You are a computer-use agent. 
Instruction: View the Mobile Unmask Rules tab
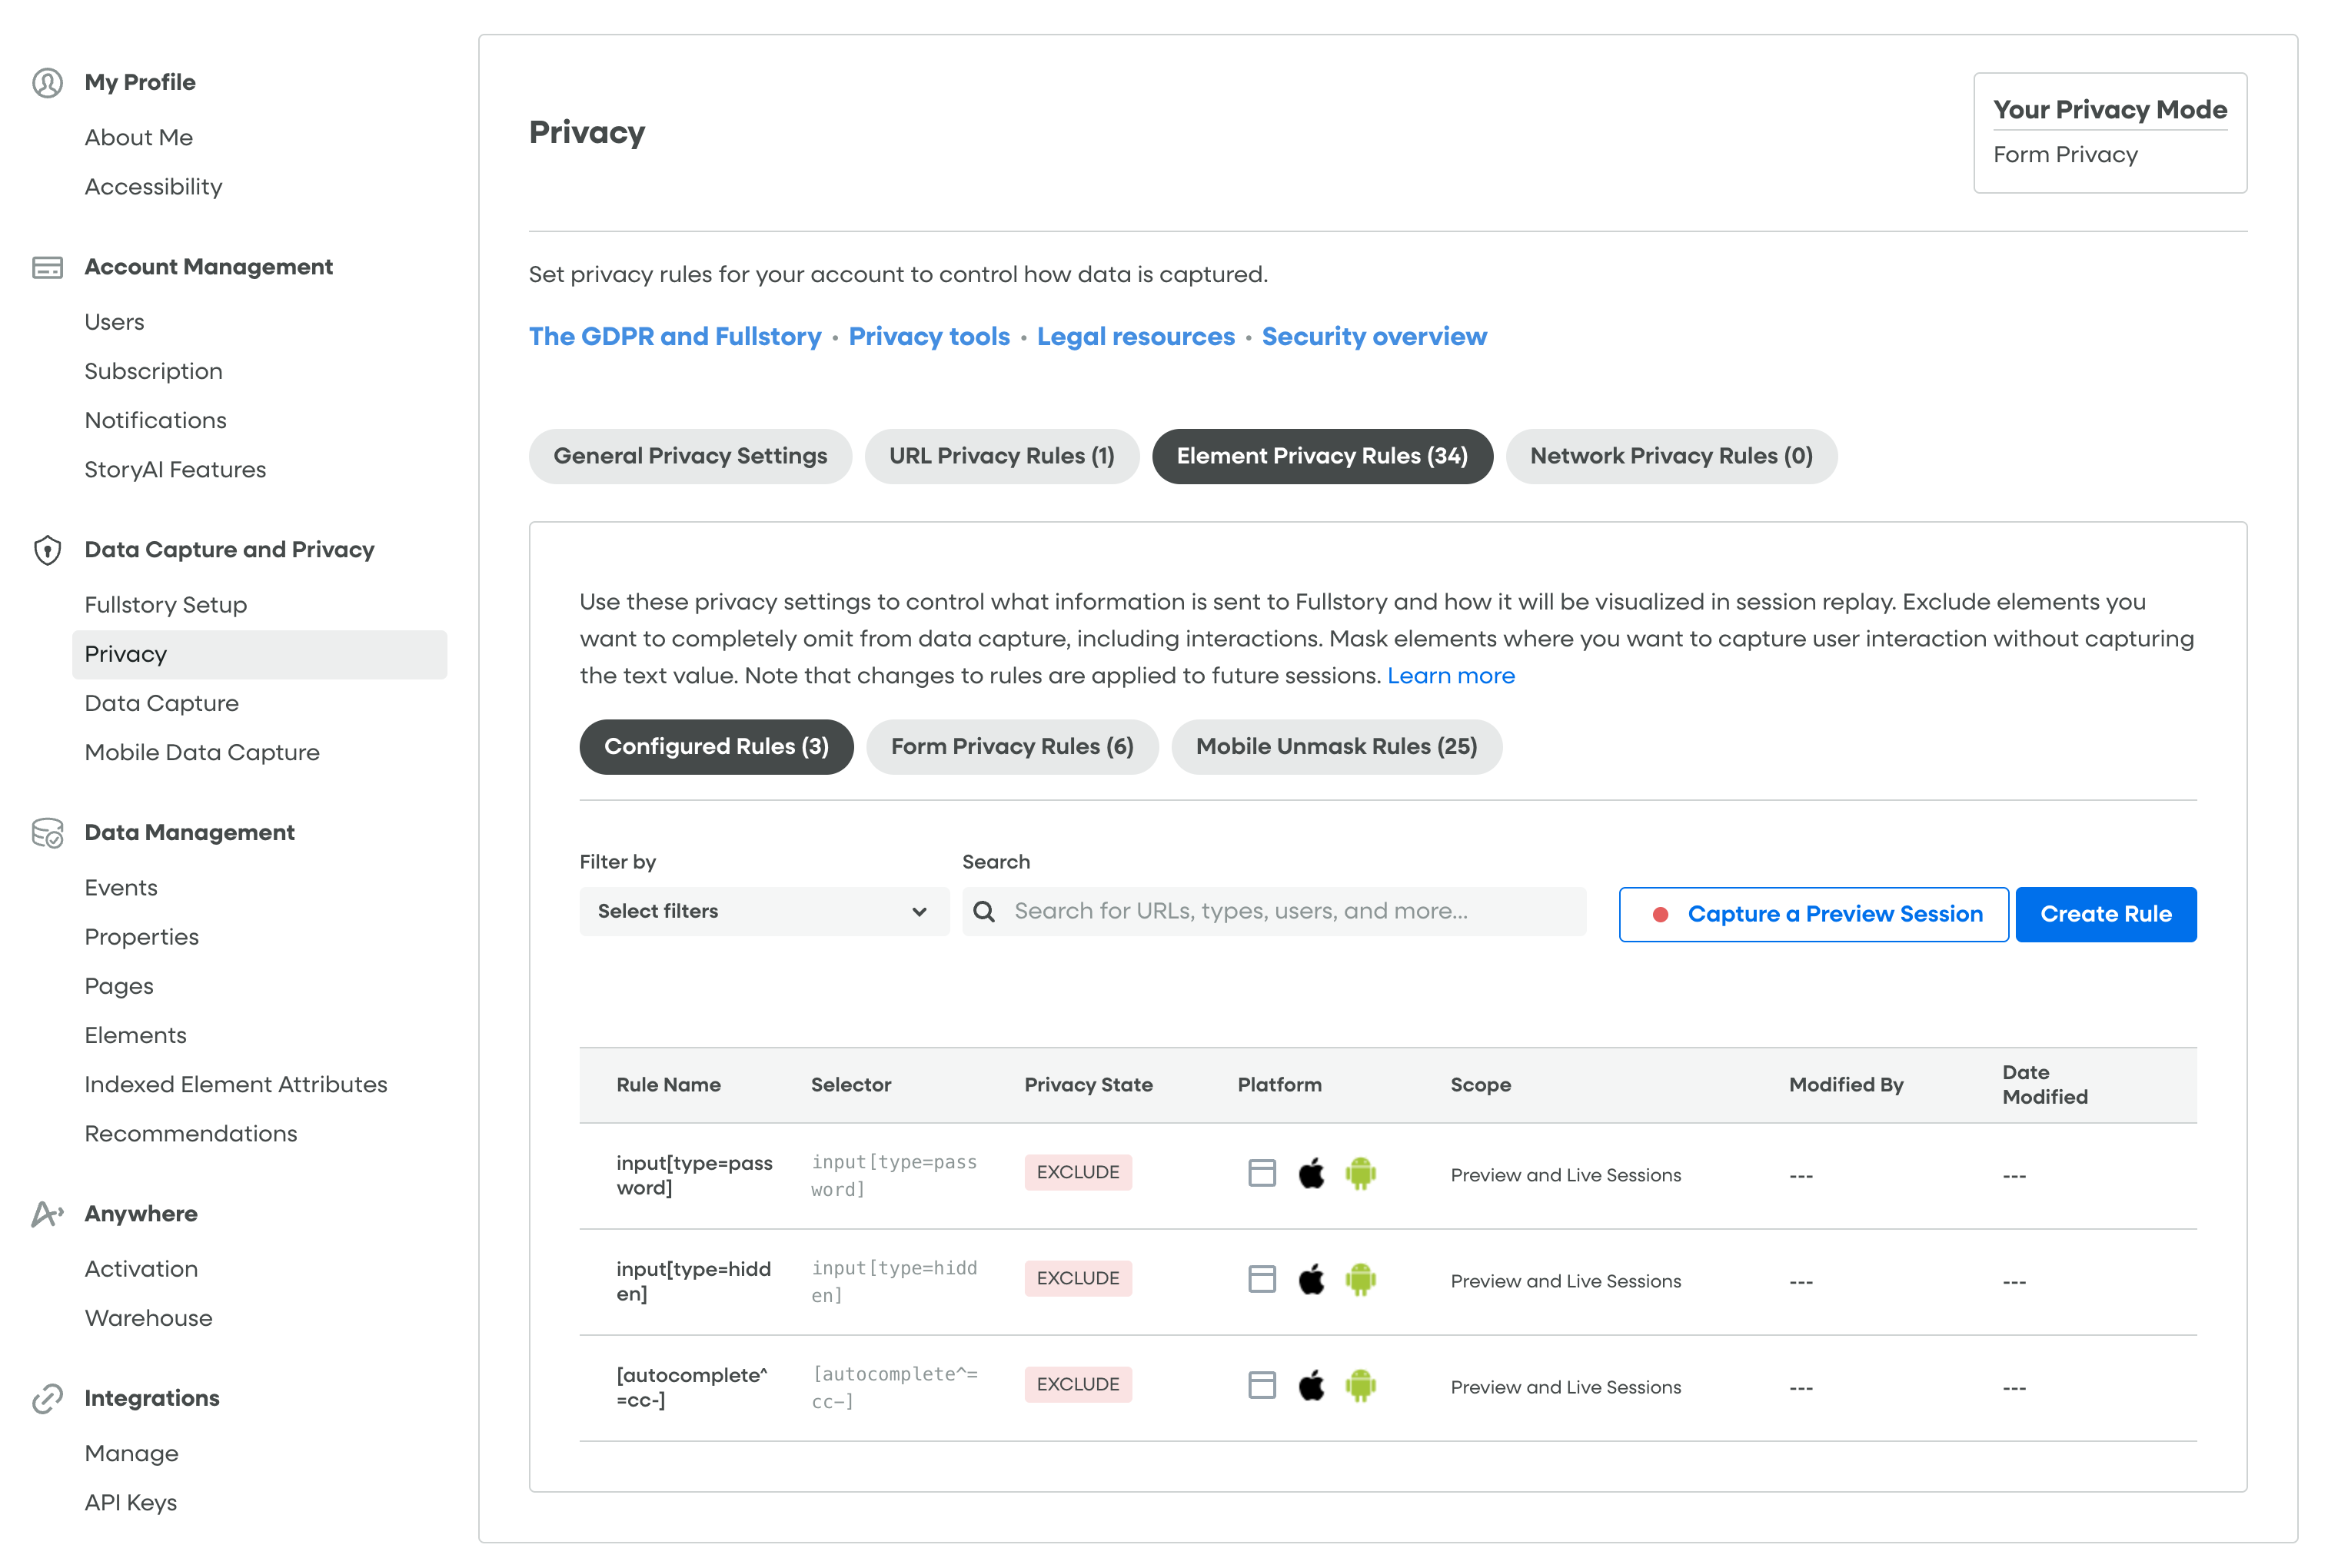[x=1337, y=746]
